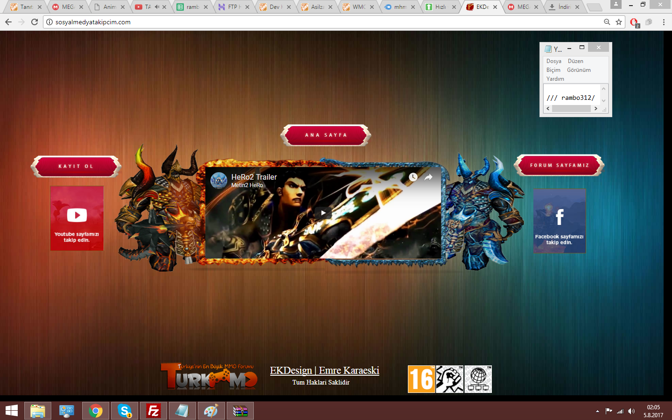
Task: Close the Hızlı browser tab
Action: (454, 7)
